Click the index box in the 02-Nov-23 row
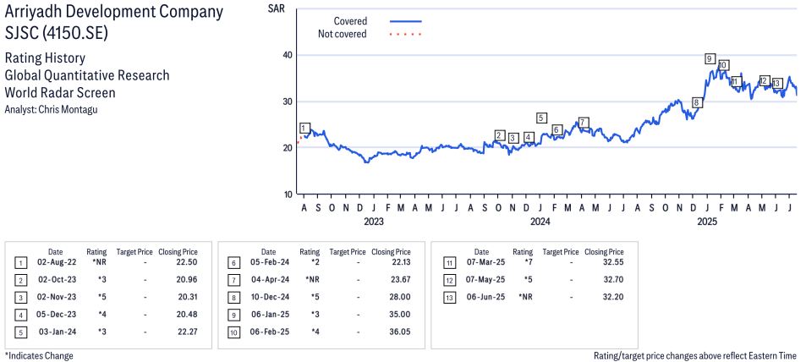The width and height of the screenshot is (806, 362). tap(20, 298)
